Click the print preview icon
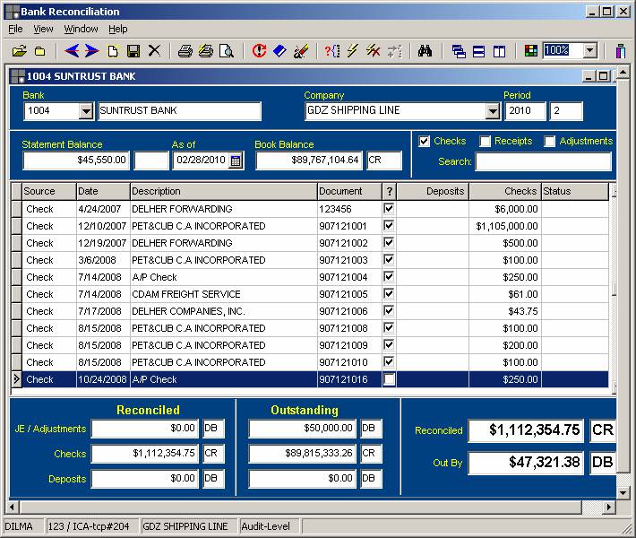This screenshot has width=636, height=538. (227, 51)
